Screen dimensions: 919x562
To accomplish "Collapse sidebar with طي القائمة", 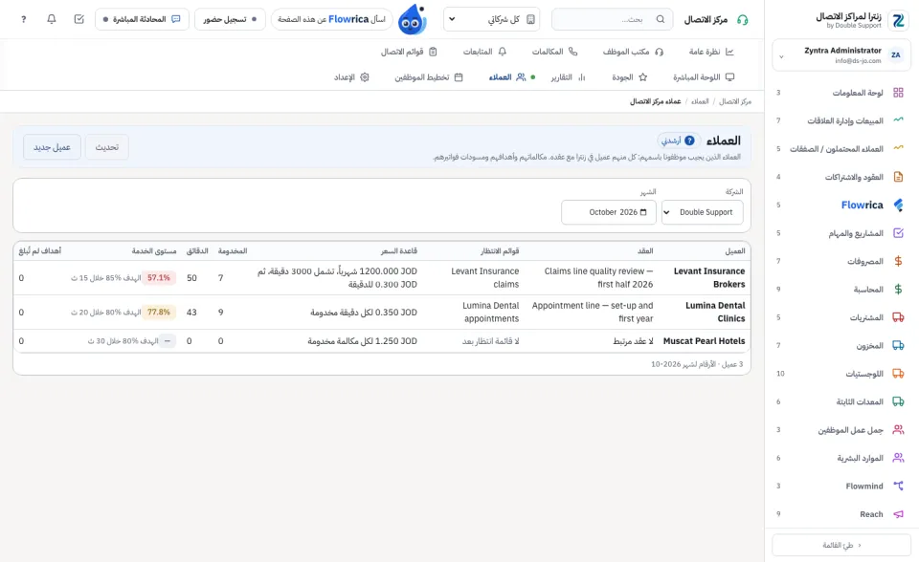I will click(841, 545).
